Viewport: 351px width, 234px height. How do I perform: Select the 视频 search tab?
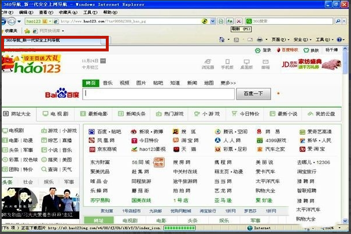(124, 83)
